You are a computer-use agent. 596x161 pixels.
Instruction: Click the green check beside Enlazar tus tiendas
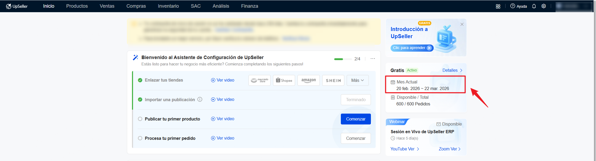pyautogui.click(x=140, y=80)
